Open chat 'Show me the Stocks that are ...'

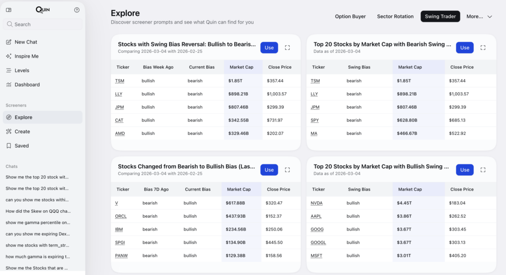click(x=37, y=268)
